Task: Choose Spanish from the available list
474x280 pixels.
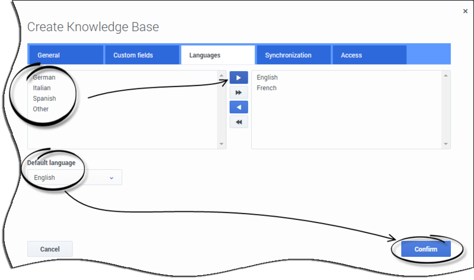Action: point(44,98)
